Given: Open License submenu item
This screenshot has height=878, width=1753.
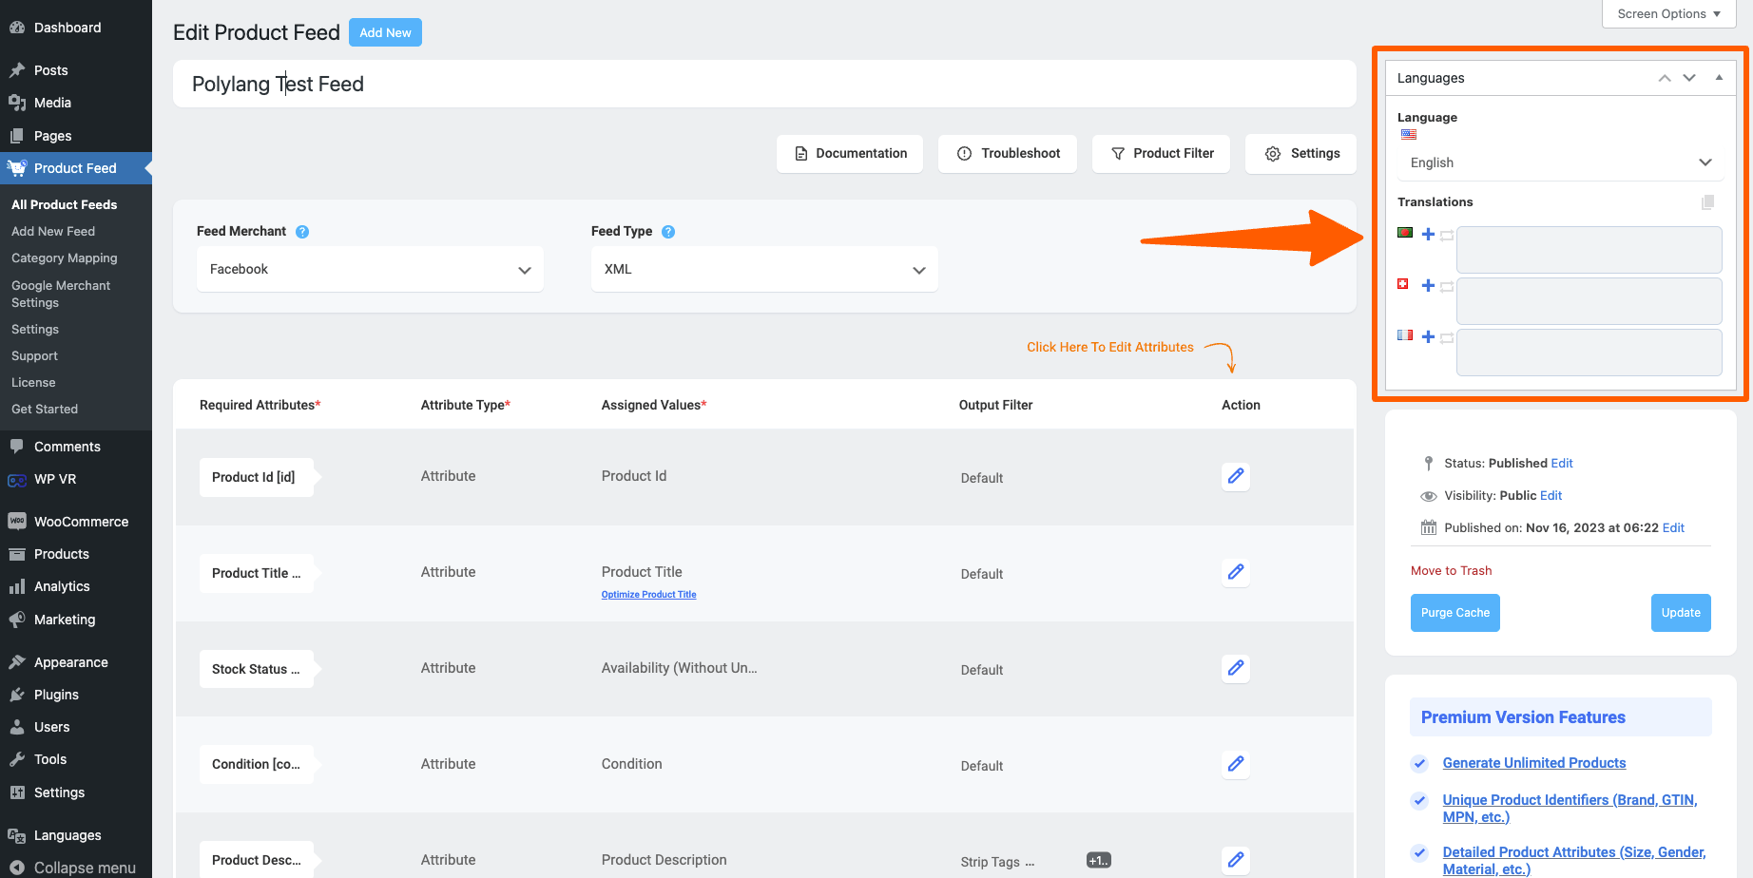Looking at the screenshot, I should pos(33,382).
